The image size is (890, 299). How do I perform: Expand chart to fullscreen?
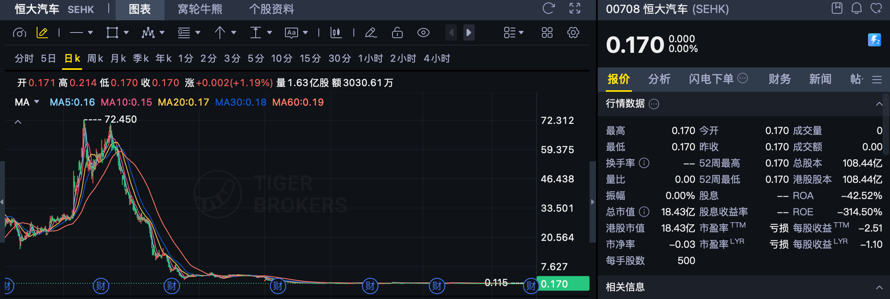(575, 8)
